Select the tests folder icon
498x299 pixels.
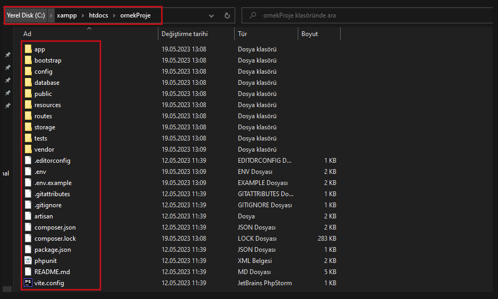pyautogui.click(x=28, y=138)
